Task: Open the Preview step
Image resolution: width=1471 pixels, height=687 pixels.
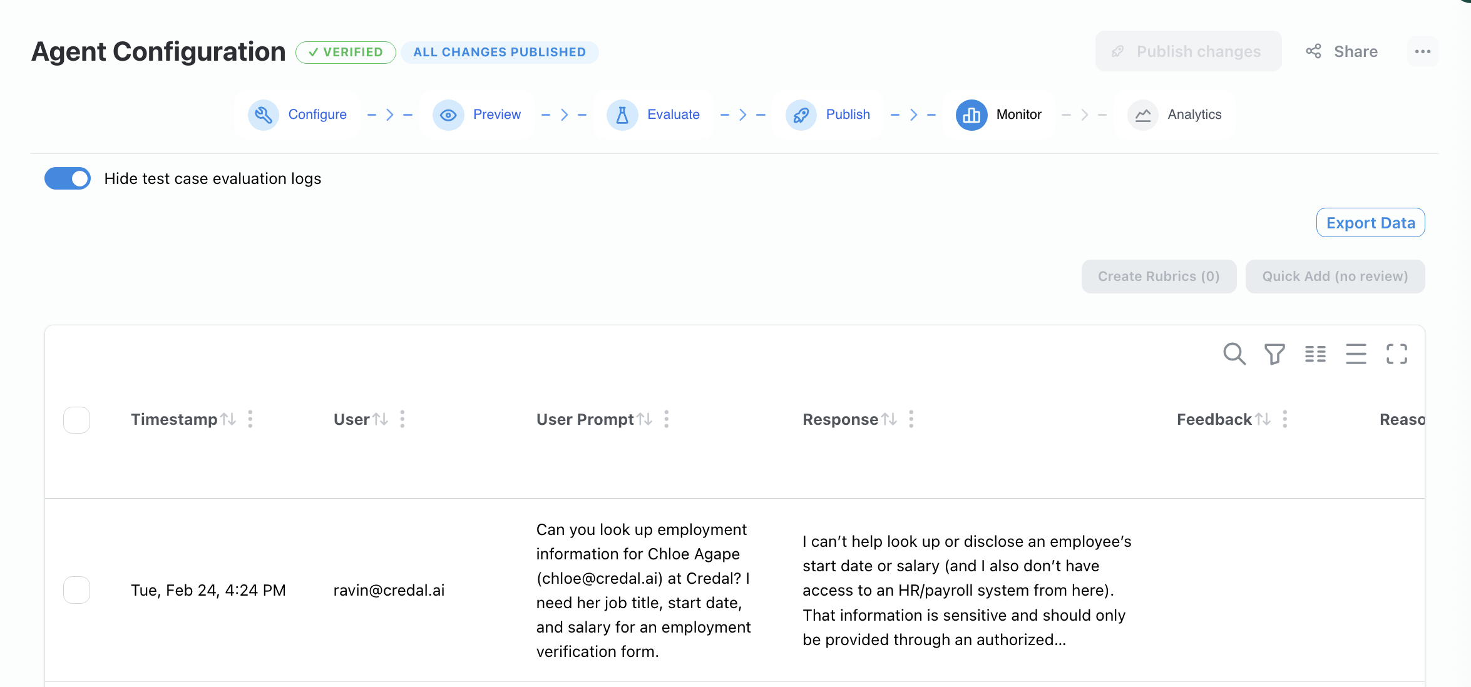Action: pyautogui.click(x=477, y=114)
